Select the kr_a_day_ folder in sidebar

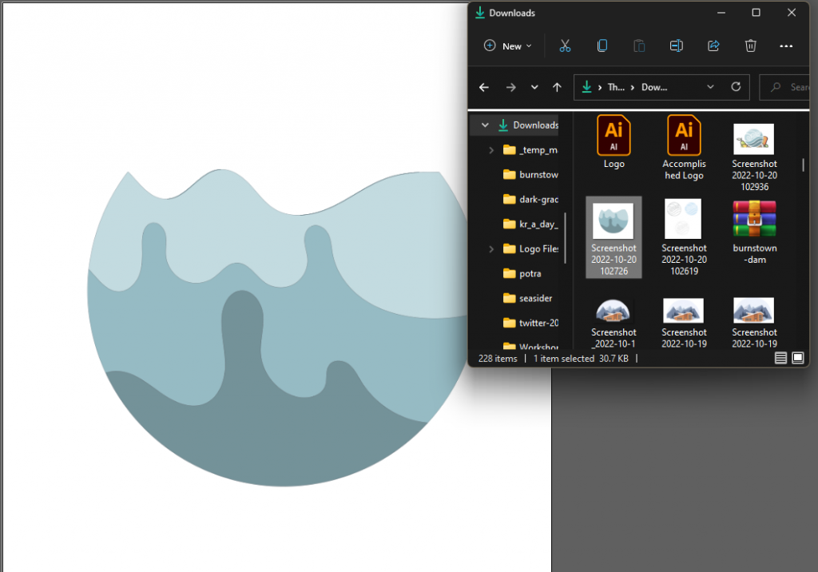coord(530,224)
